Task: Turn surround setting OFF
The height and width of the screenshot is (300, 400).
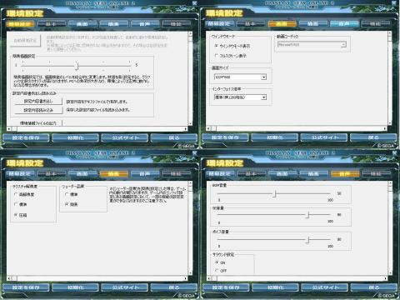Action: coord(217,270)
